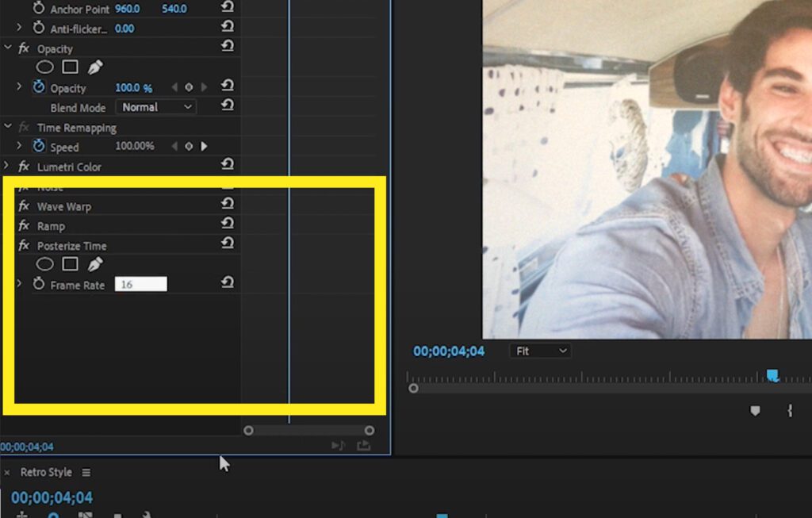This screenshot has height=518, width=812.
Task: Reset the Anchor Point parameter
Action: [x=228, y=8]
